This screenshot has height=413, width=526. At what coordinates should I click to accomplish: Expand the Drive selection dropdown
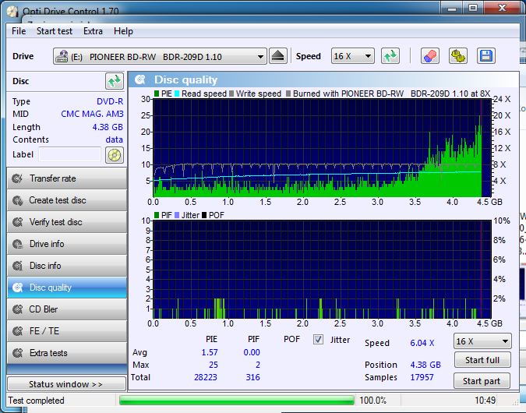260,57
